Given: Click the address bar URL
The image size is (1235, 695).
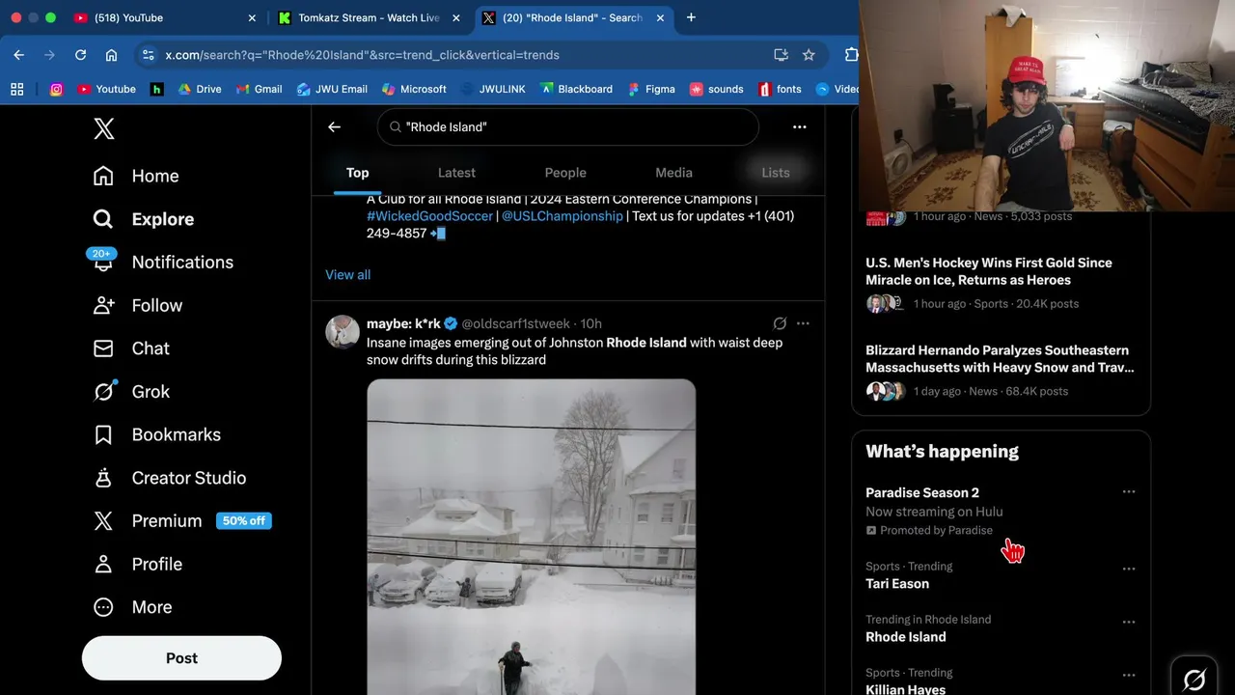Looking at the screenshot, I should (x=363, y=55).
